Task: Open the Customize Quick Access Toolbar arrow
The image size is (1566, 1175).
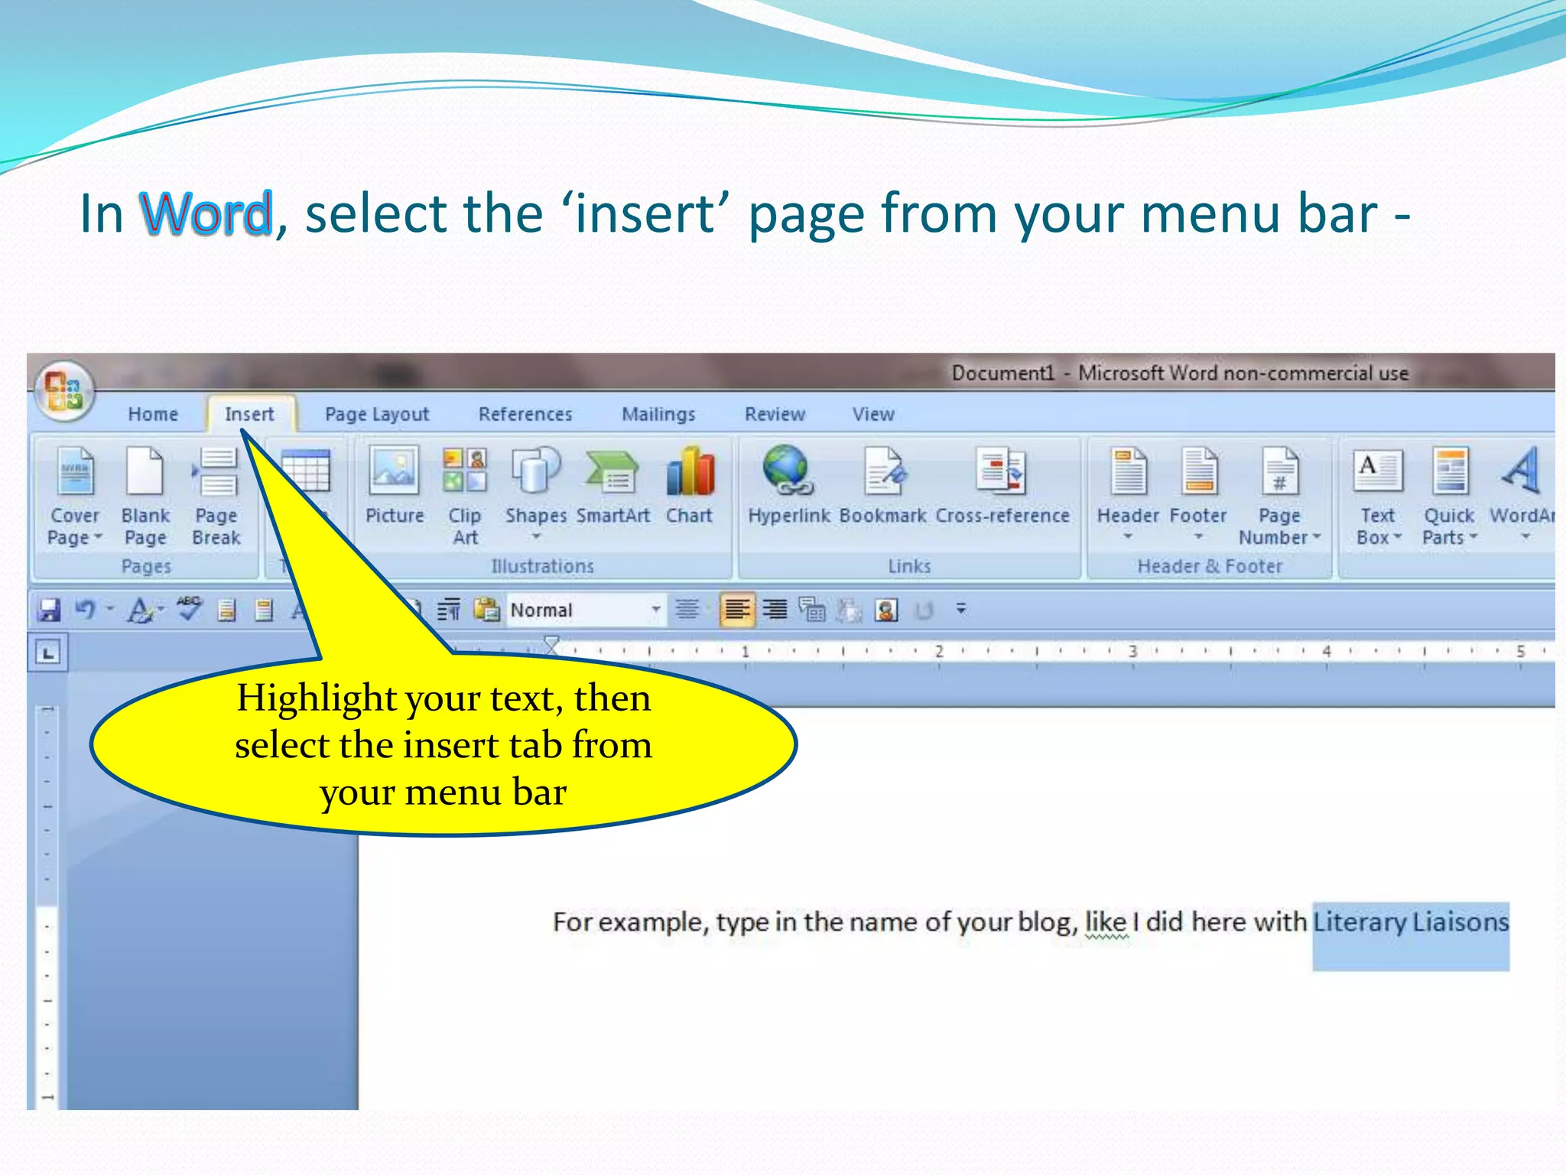Action: point(961,609)
